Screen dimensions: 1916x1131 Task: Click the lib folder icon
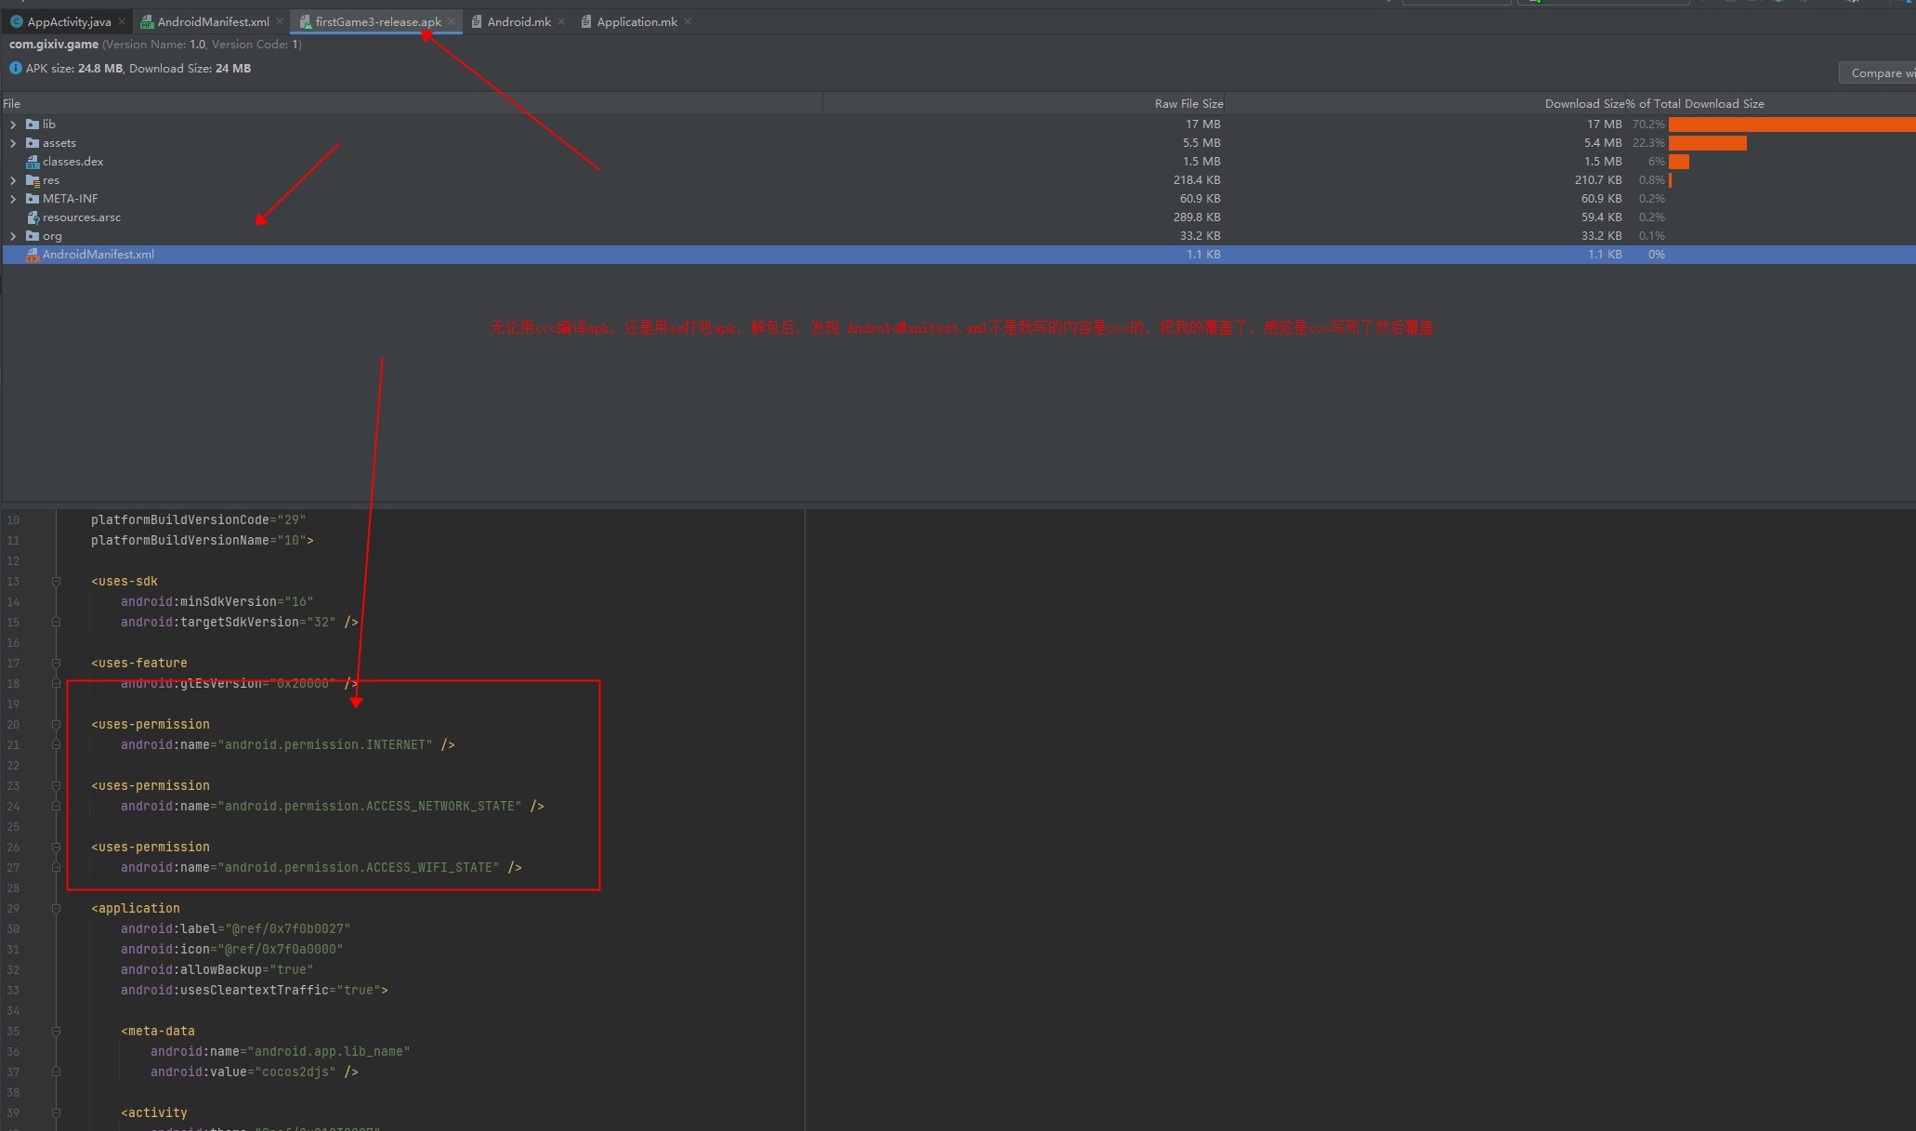coord(33,125)
